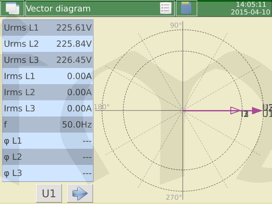Select the Urms L2 225.84V row

pos(48,44)
